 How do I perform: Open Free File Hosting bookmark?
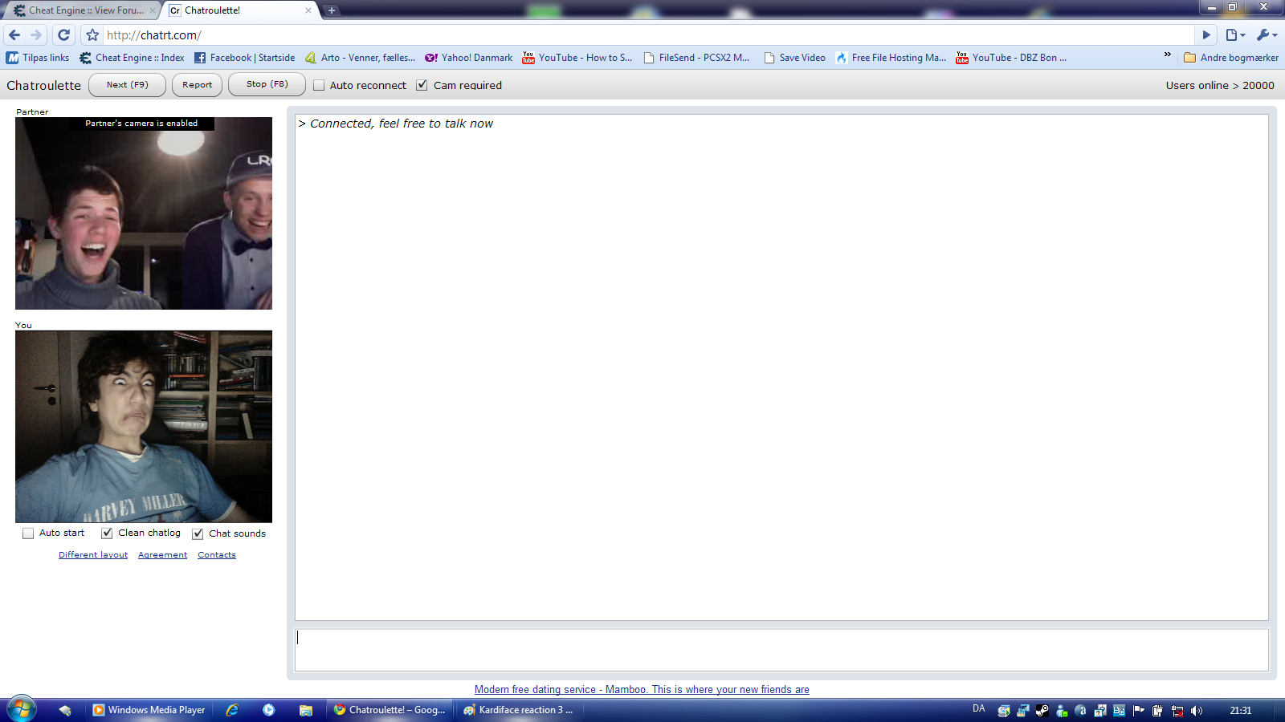[x=891, y=58]
